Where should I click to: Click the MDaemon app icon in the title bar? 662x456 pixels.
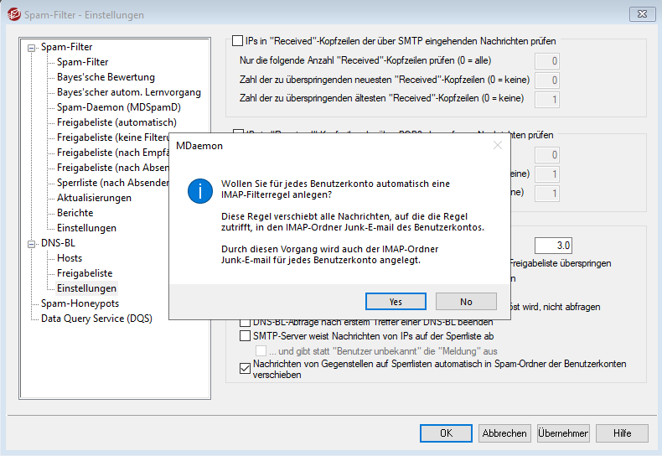(13, 15)
